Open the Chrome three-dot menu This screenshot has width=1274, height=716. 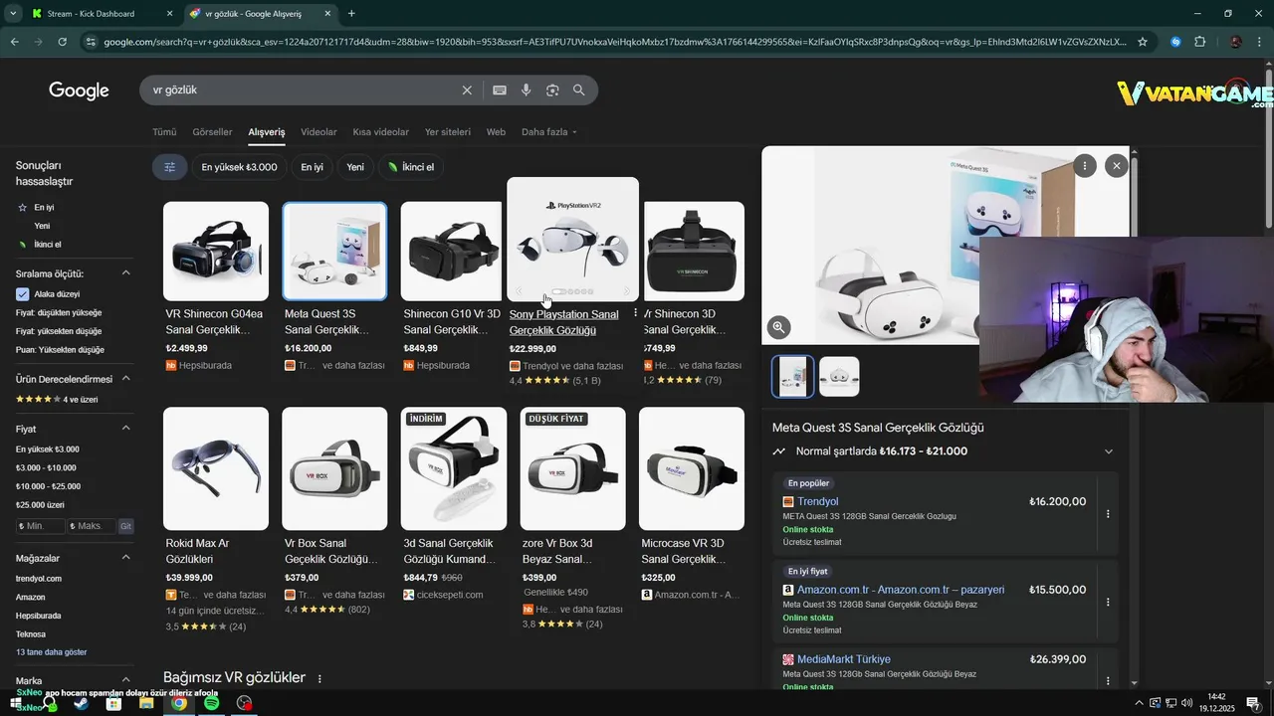tap(1259, 42)
